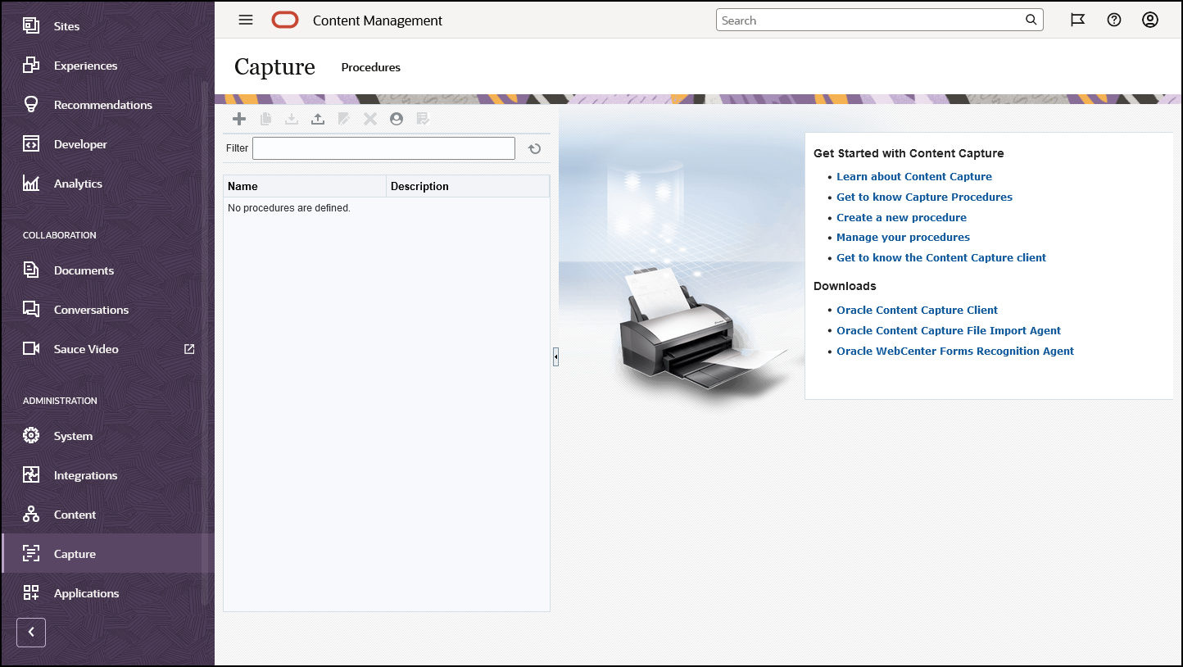This screenshot has width=1183, height=667.
Task: Open the help question mark icon
Action: coord(1114,20)
